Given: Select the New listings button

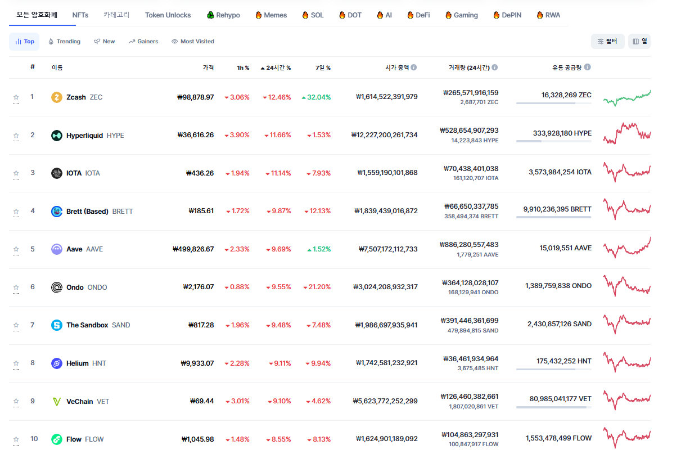Looking at the screenshot, I should [105, 41].
